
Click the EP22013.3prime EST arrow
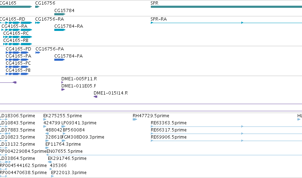click(x=53, y=176)
